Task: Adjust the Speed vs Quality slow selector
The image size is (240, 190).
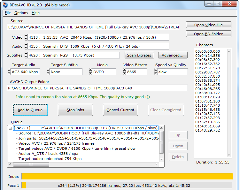Action: click(156, 72)
